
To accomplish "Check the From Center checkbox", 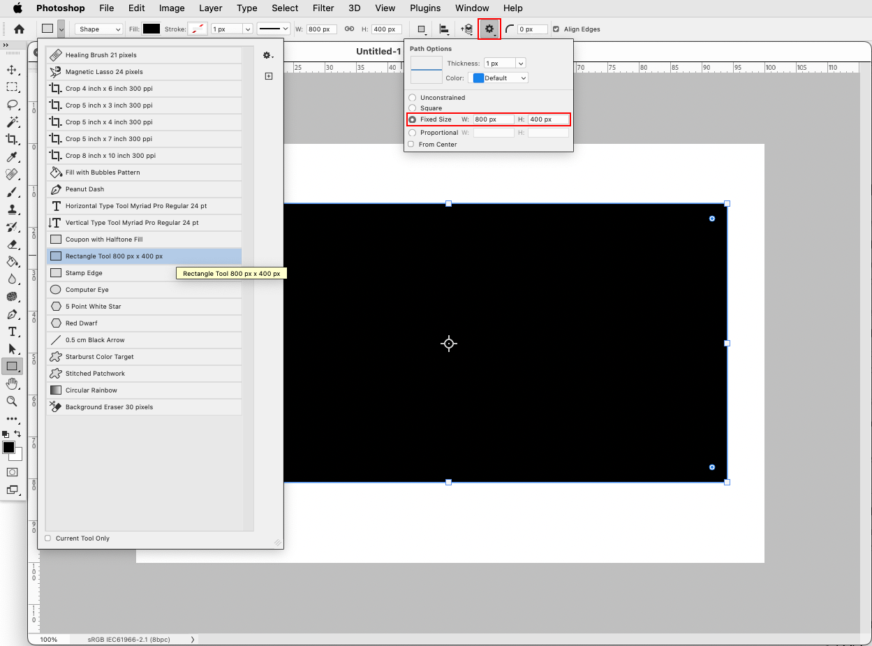I will pyautogui.click(x=412, y=144).
